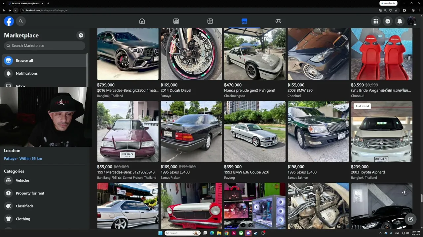Click the 2008 BMW E90 title link
Screen dimensions: 423x237
pos(300,91)
